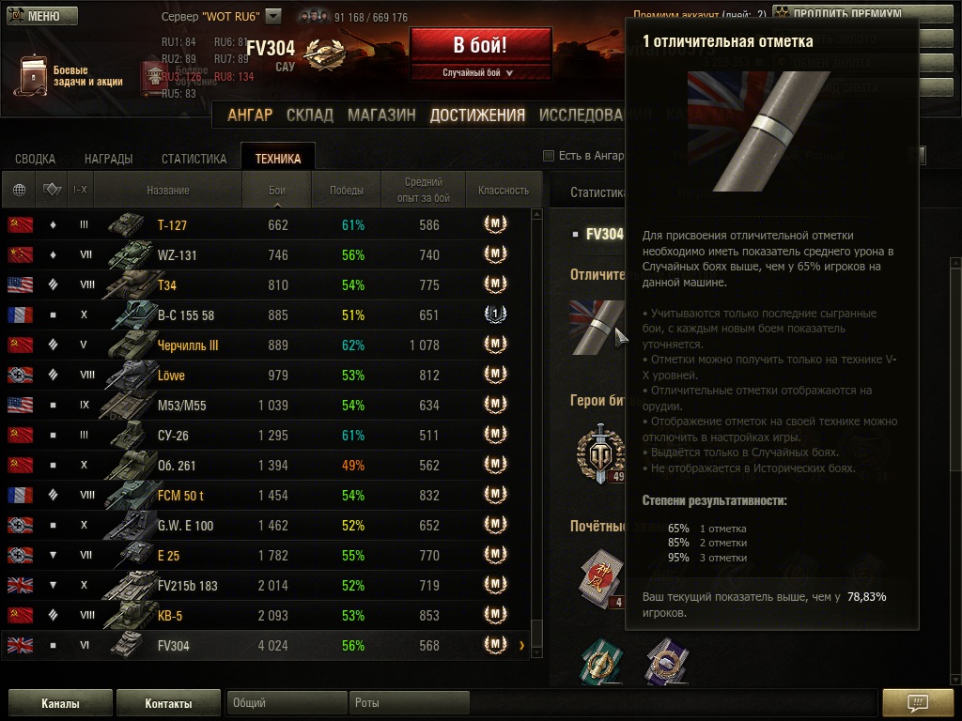Click the red 'В бой!' button

[480, 45]
